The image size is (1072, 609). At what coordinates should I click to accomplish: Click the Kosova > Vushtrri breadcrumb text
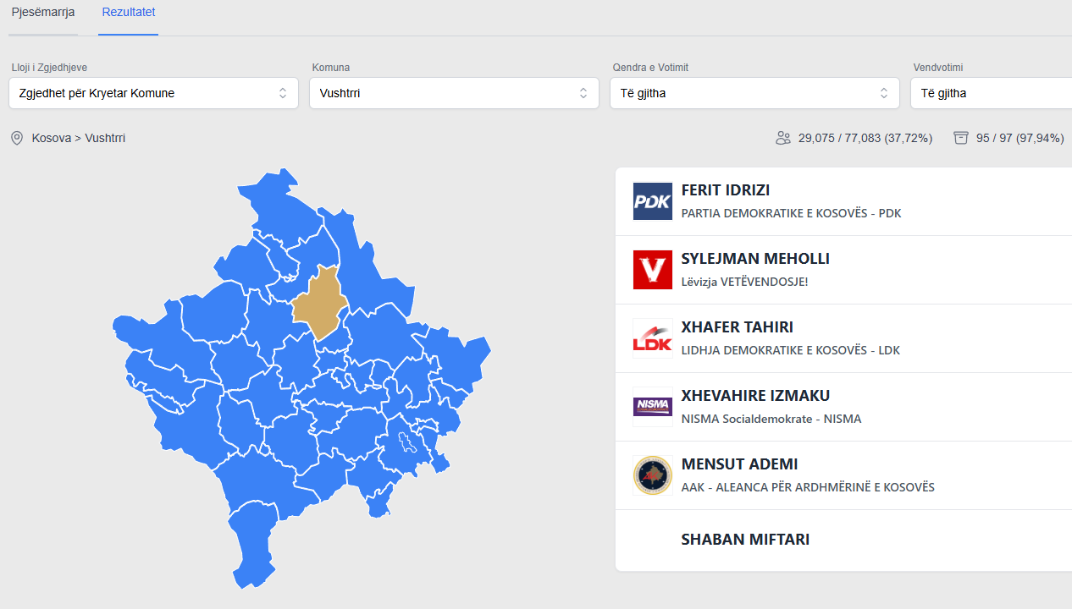coord(79,138)
